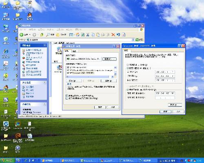Viewport: 204px width, 163px height.
Task: Click the Folders icon in Explorer toolbar
Action: (x=58, y=35)
